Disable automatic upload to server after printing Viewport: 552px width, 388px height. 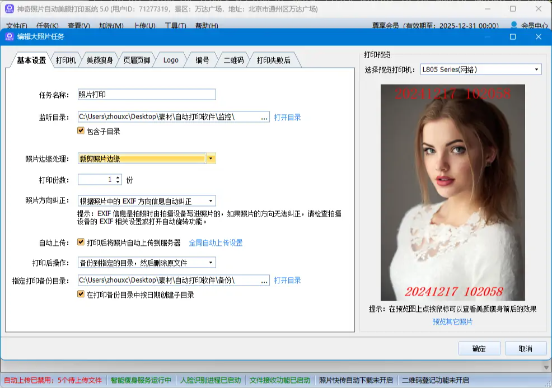(x=82, y=243)
